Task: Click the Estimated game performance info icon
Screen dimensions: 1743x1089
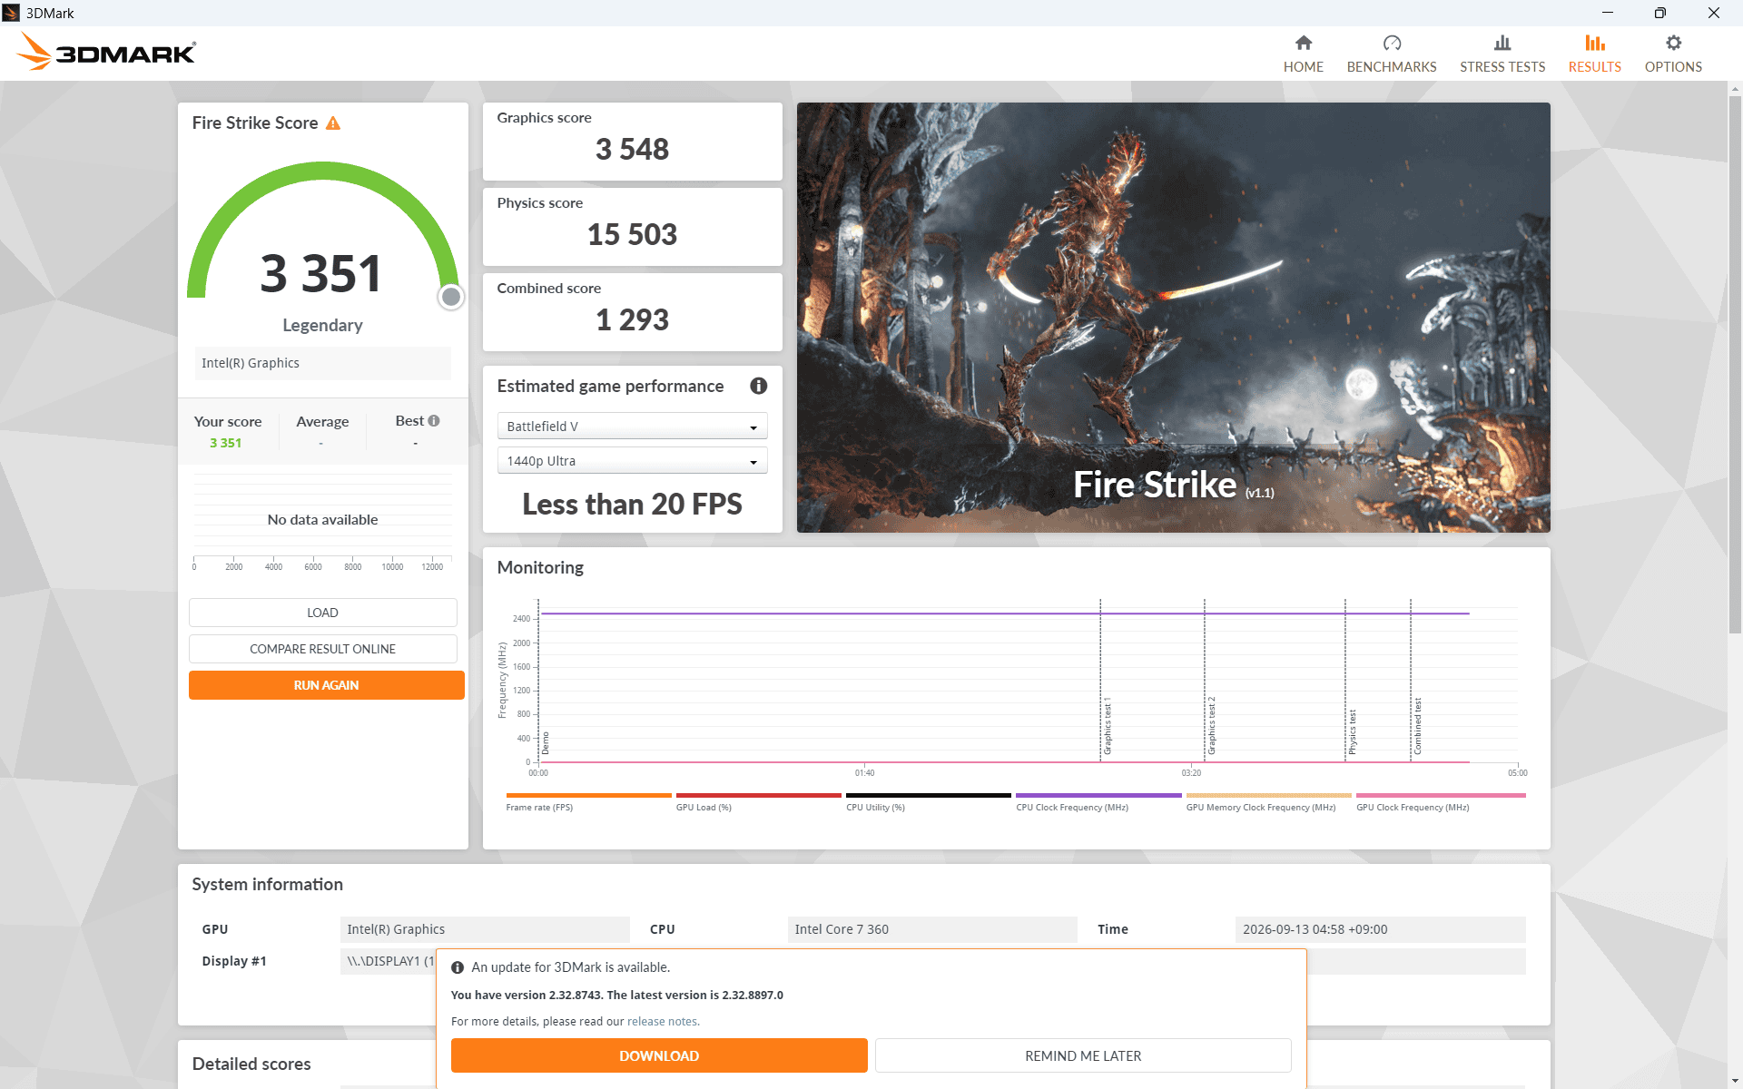Action: (x=759, y=386)
